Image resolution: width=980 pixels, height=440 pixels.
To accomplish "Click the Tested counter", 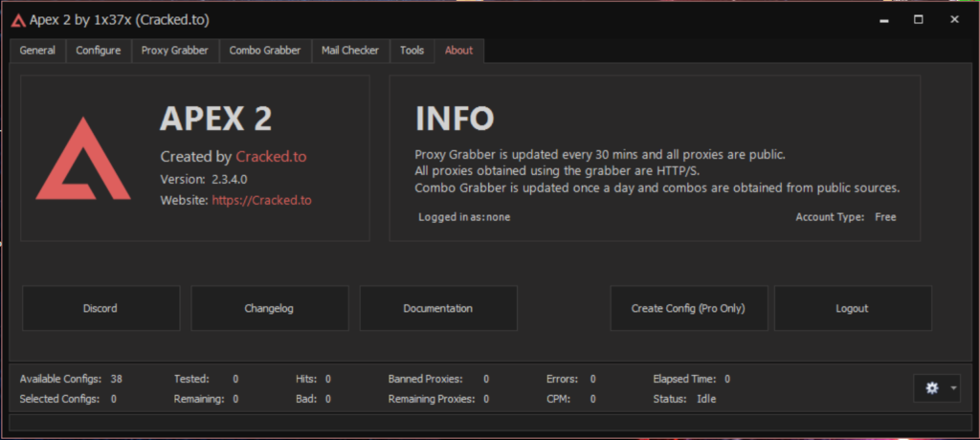I will (x=235, y=379).
